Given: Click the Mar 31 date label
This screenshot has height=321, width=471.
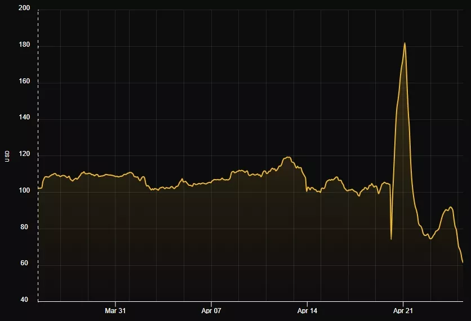Looking at the screenshot, I should tap(115, 311).
